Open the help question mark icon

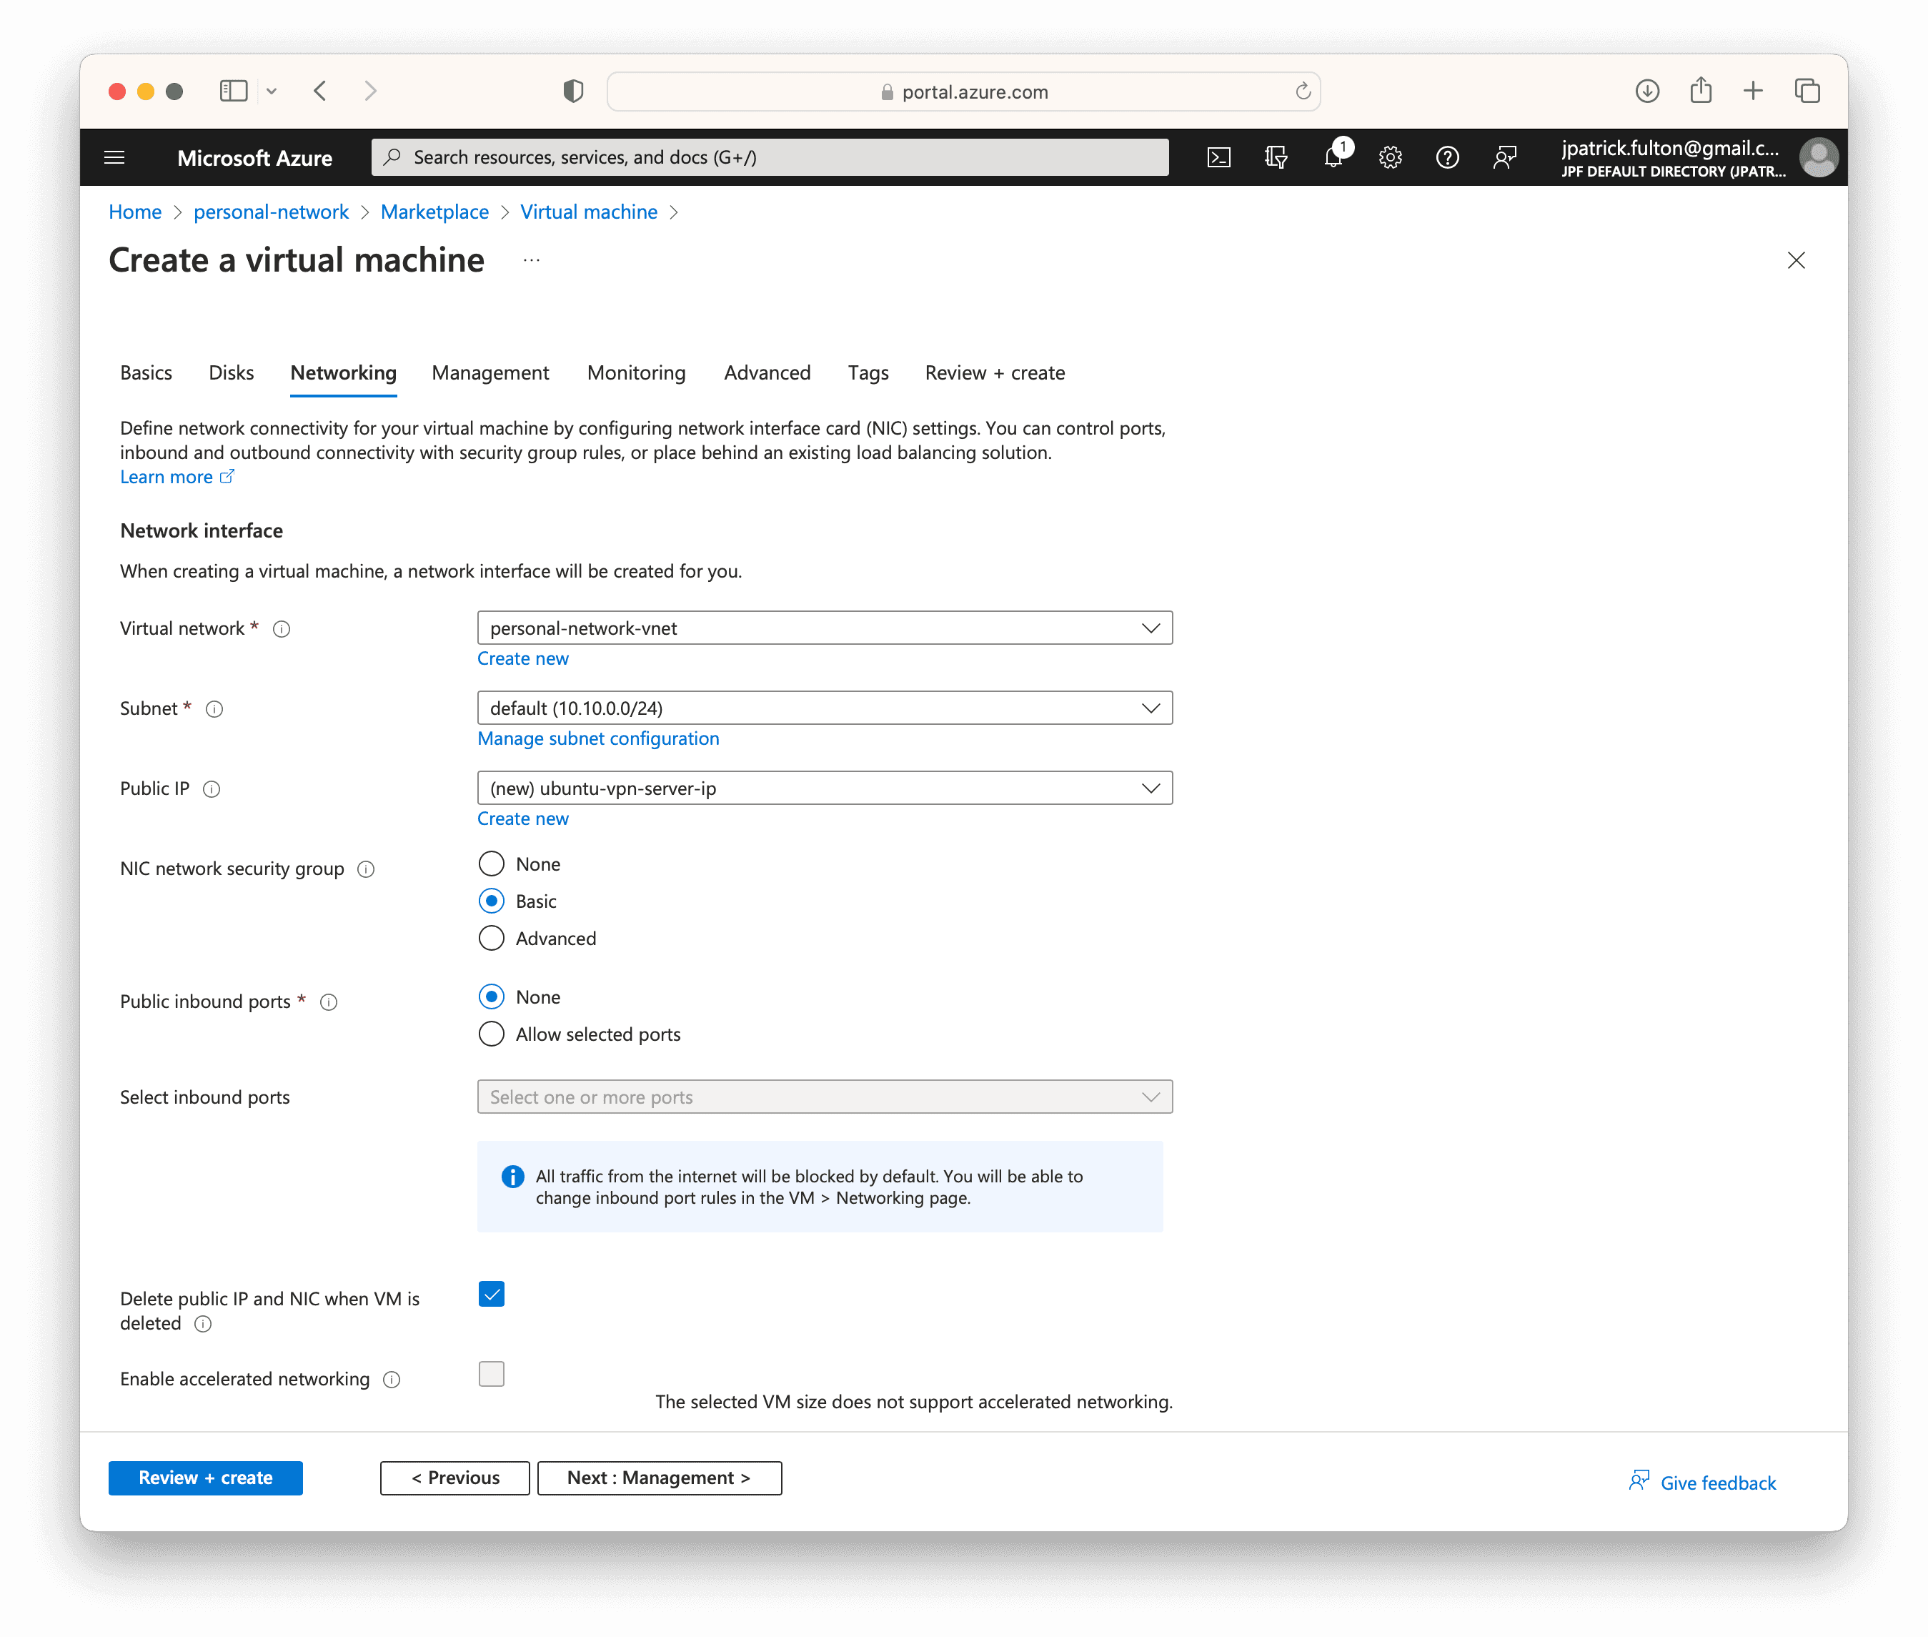(1446, 157)
